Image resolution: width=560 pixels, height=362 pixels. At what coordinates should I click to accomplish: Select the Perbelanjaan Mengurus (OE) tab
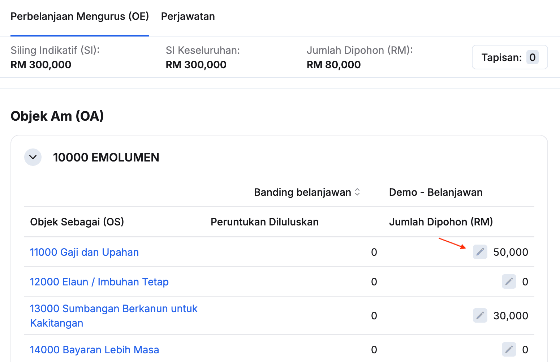point(80,17)
